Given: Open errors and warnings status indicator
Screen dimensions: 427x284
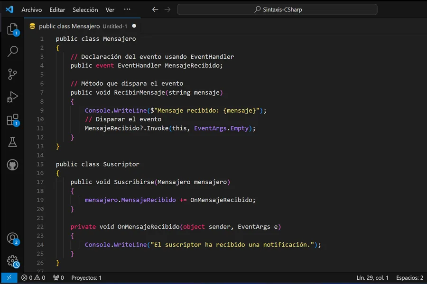Looking at the screenshot, I should (33, 278).
